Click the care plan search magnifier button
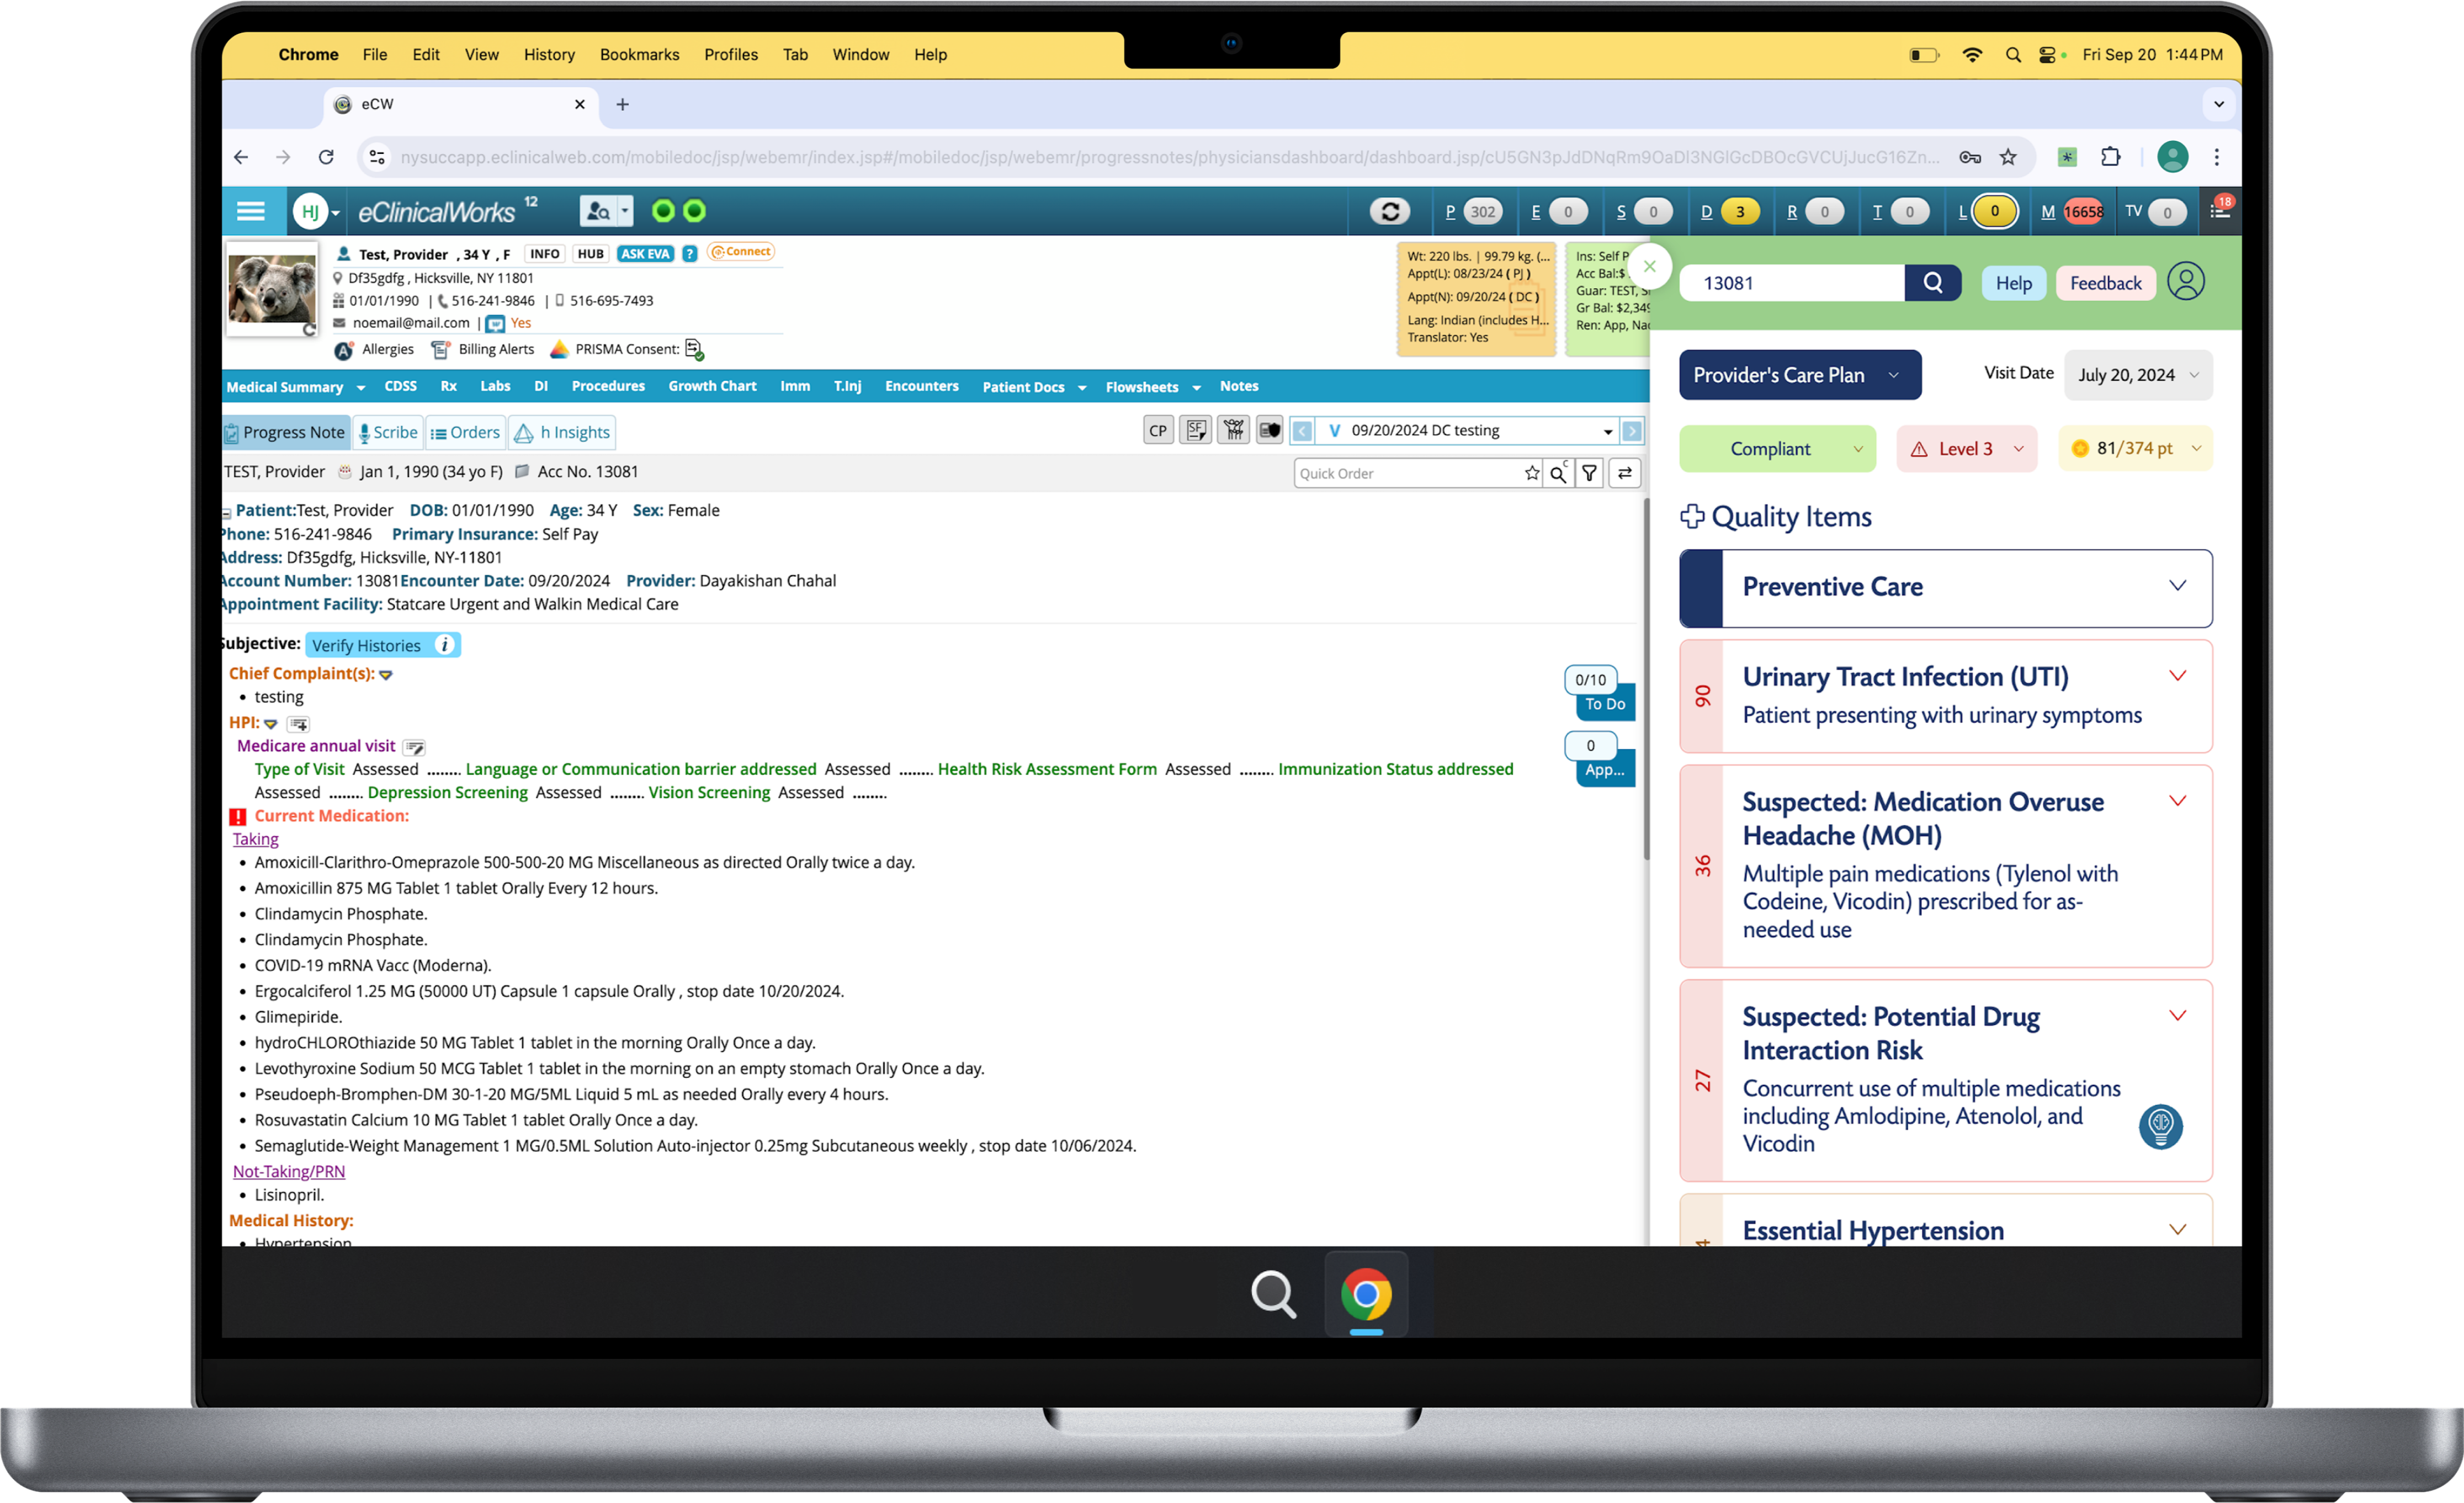The height and width of the screenshot is (1503, 2464). (x=1932, y=283)
